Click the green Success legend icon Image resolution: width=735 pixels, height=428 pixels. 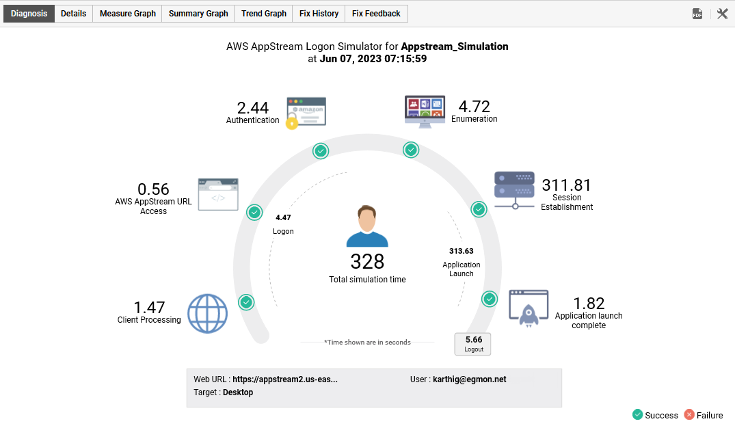click(637, 414)
